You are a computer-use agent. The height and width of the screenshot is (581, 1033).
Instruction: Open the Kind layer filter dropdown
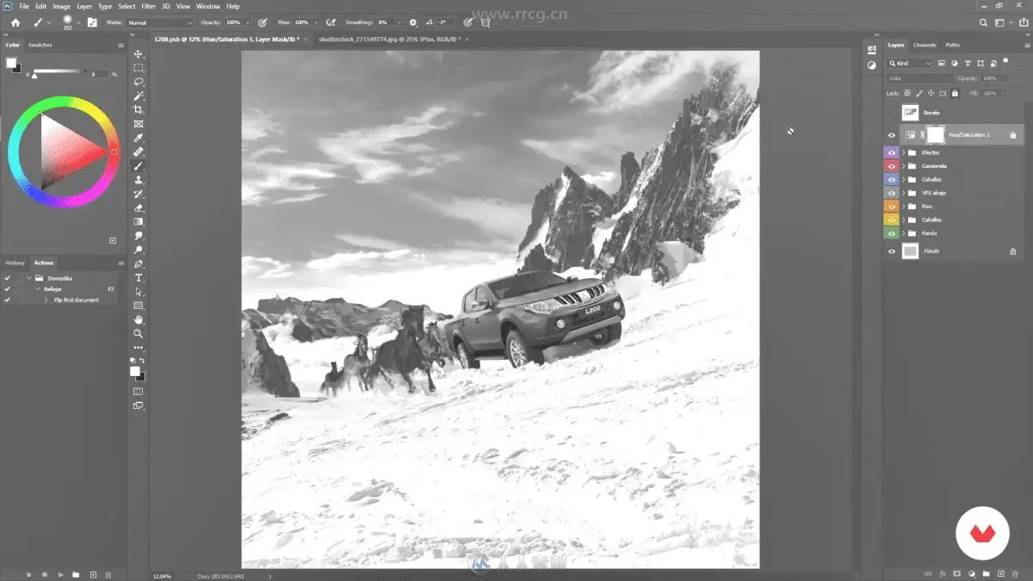click(x=910, y=63)
